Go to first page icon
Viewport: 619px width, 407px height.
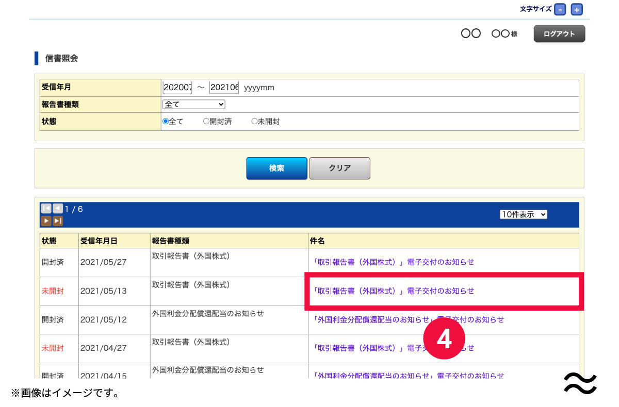click(x=46, y=209)
